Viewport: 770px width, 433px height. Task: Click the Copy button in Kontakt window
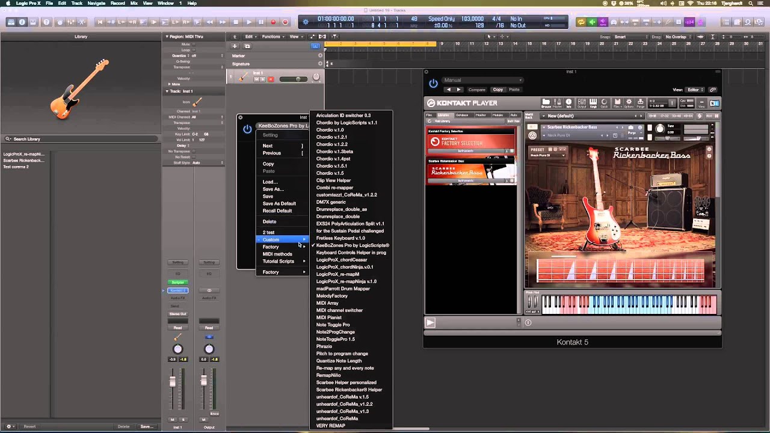(x=498, y=90)
